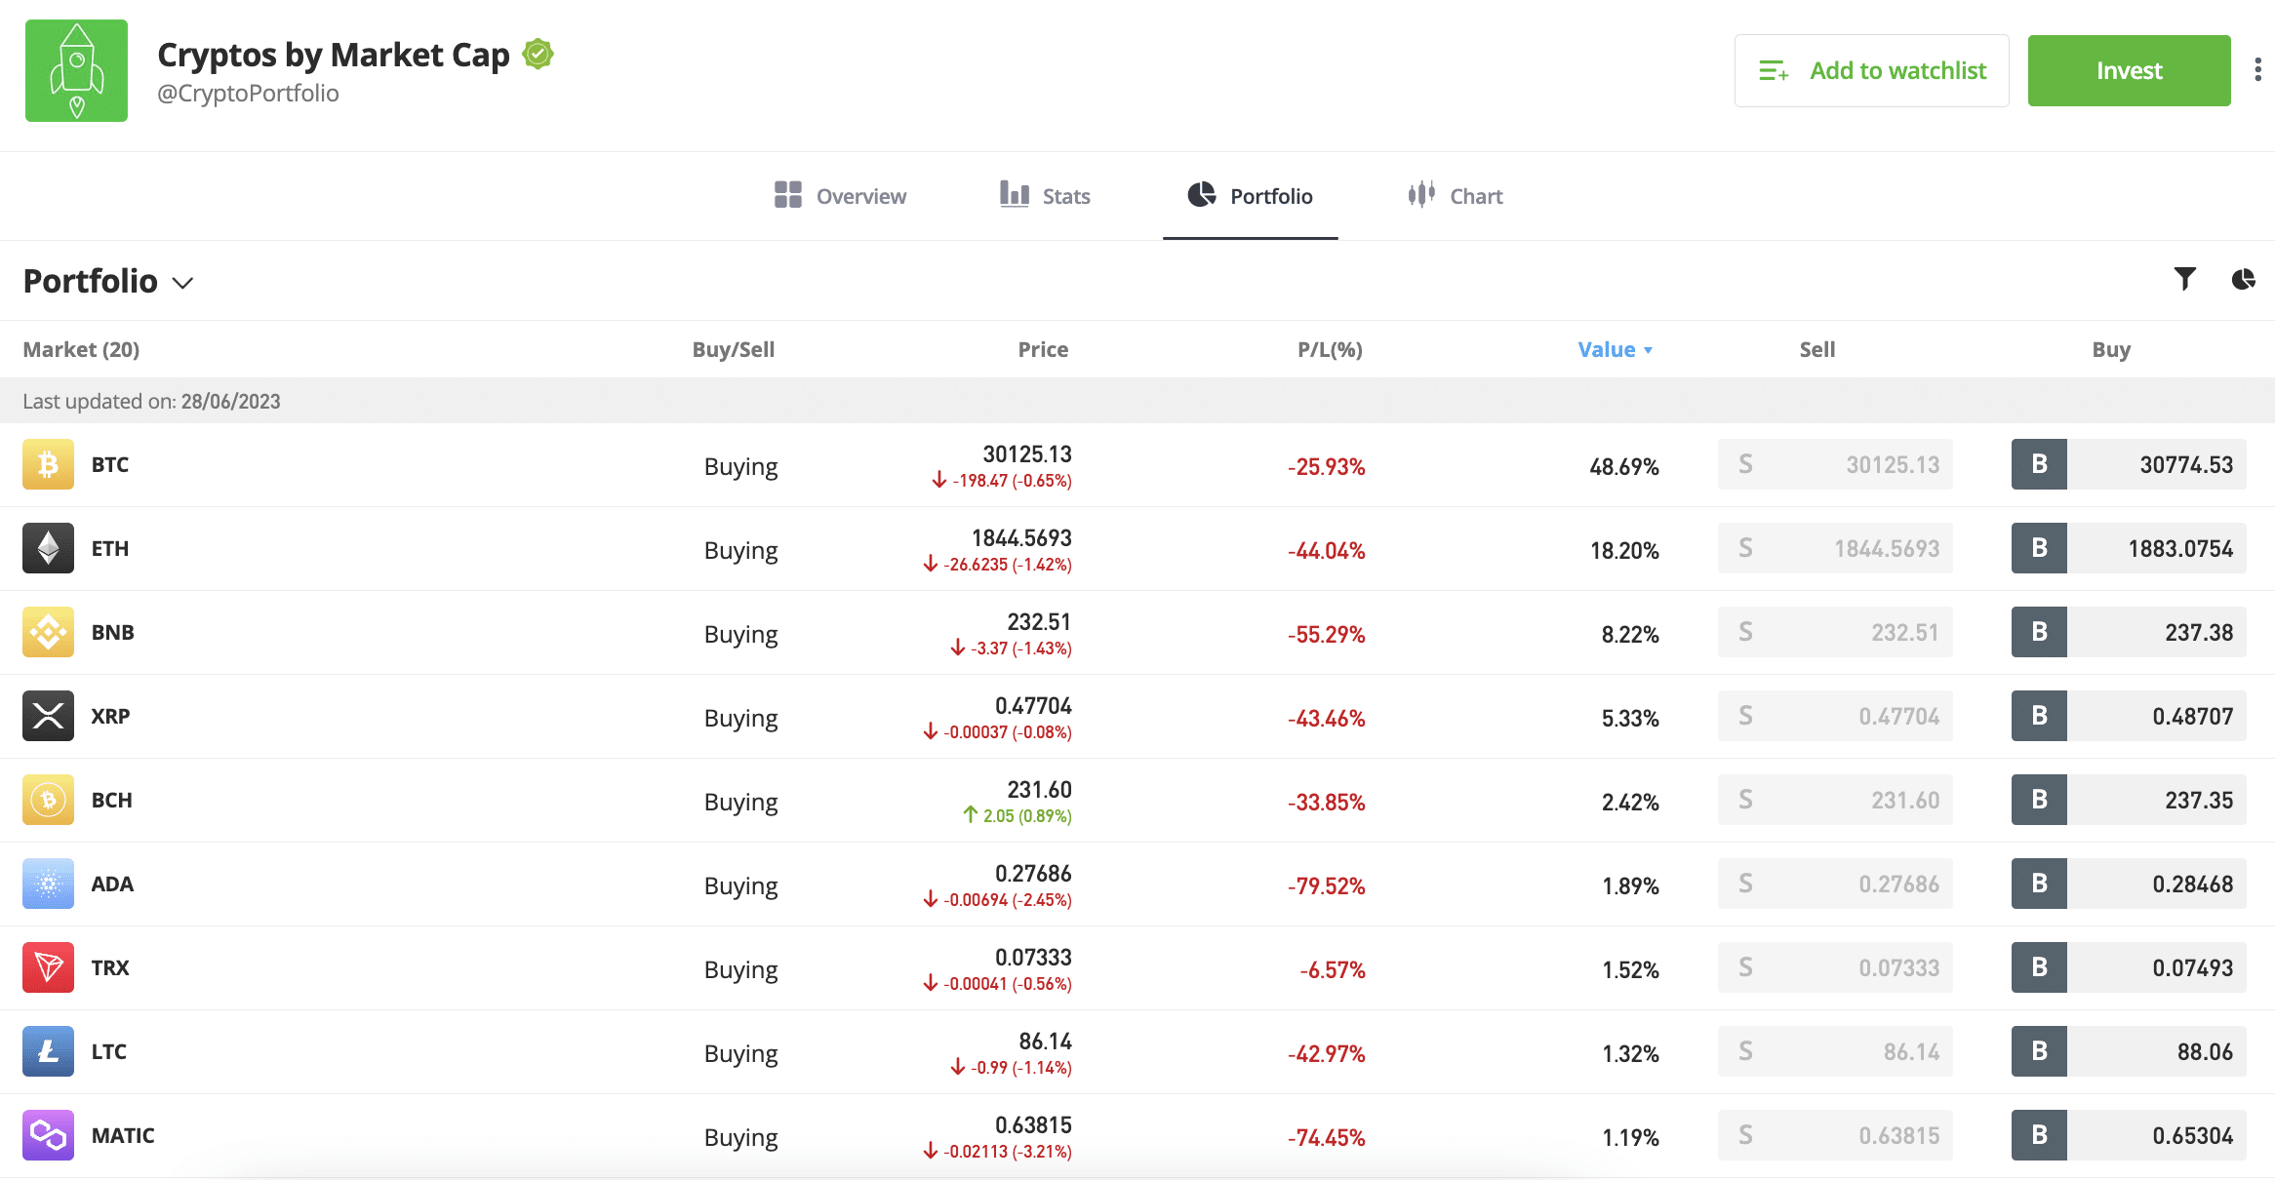The width and height of the screenshot is (2275, 1180).
Task: Sort by the Value column
Action: pos(1615,349)
